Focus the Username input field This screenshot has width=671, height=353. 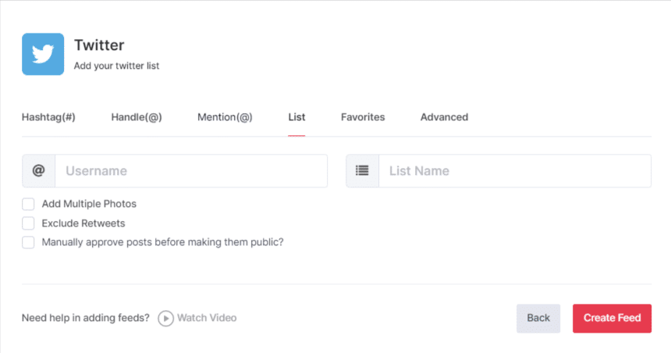pos(191,171)
